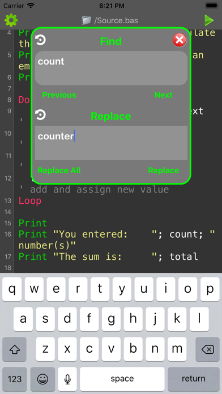The width and height of the screenshot is (222, 394).
Task: Run the program with the green play icon
Action: [x=208, y=20]
